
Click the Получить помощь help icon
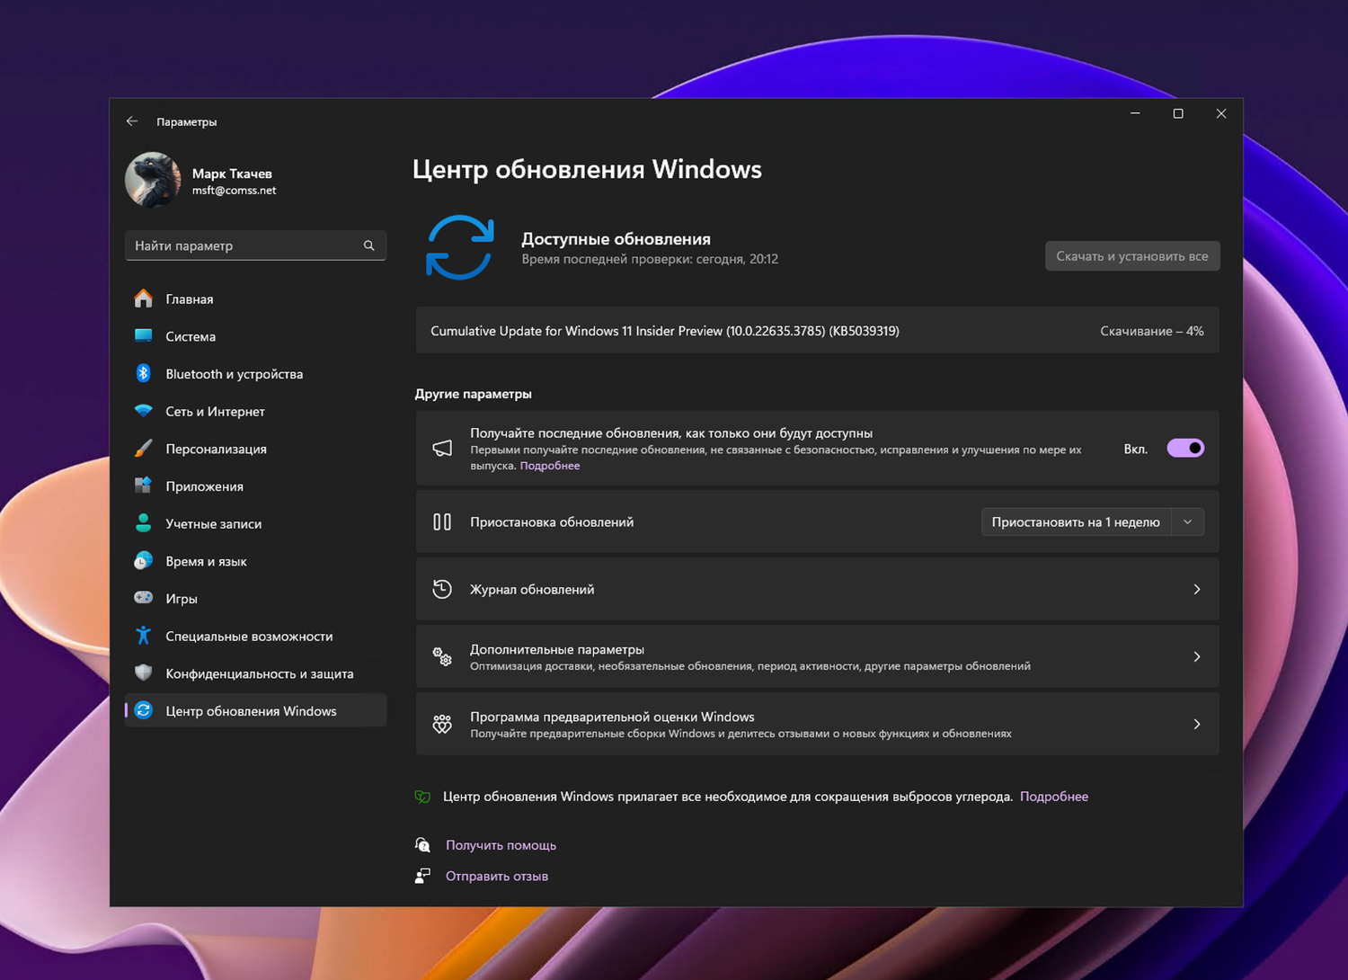[422, 845]
